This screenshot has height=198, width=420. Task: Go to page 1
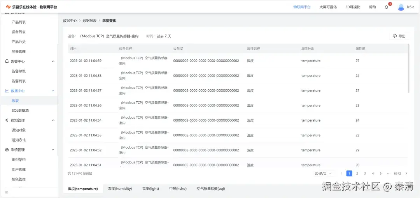[x=349, y=174]
